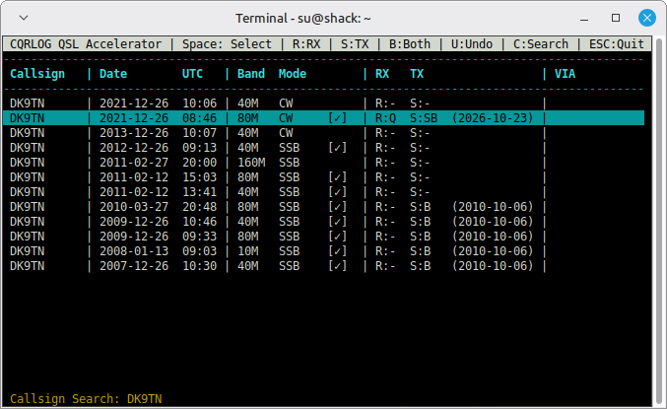Click the sent date (2026-10-23)
Viewport: 667px width, 409px height.
493,118
